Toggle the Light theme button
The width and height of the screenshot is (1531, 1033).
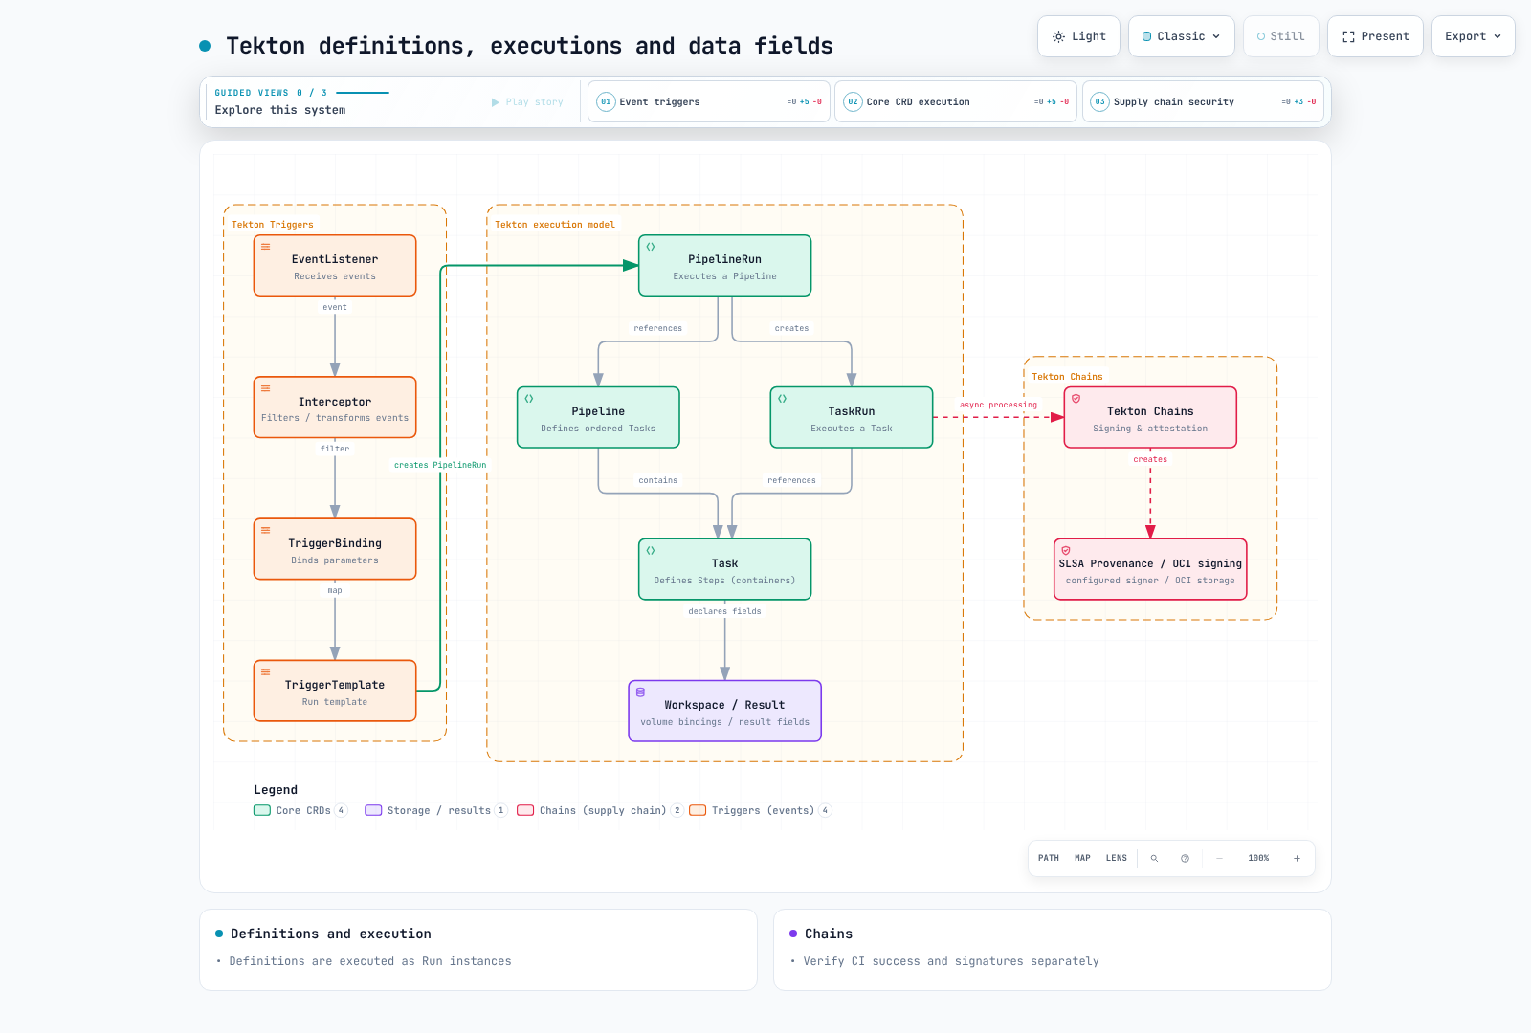pyautogui.click(x=1078, y=36)
